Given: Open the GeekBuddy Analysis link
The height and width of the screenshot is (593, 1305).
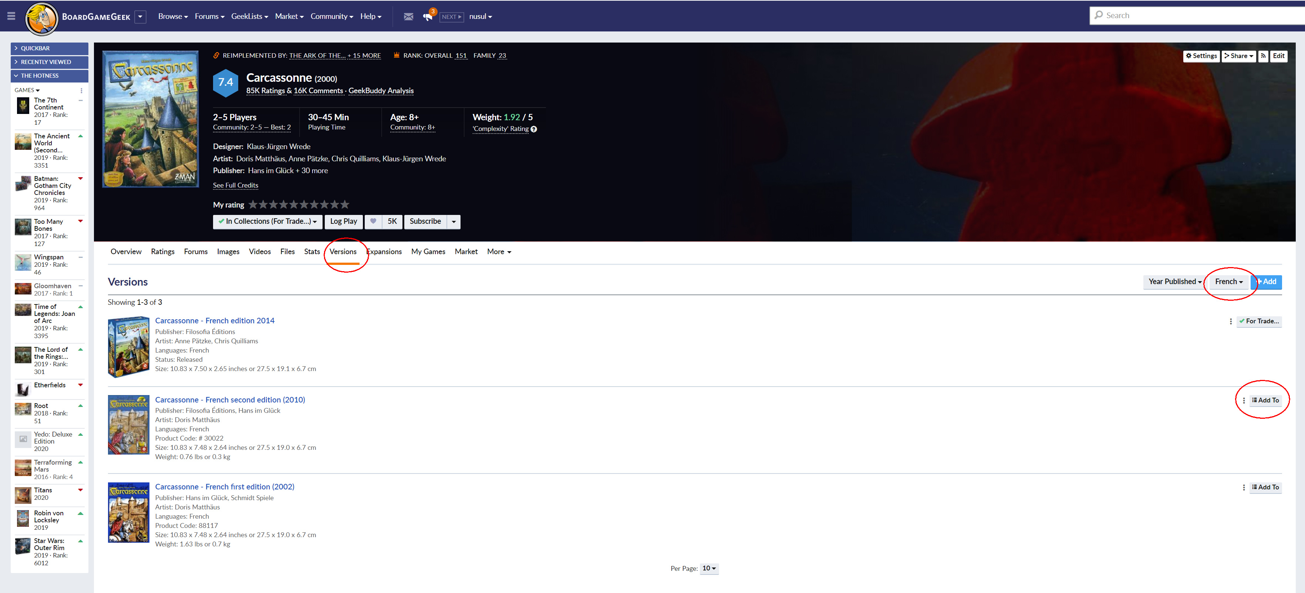Looking at the screenshot, I should (x=381, y=91).
